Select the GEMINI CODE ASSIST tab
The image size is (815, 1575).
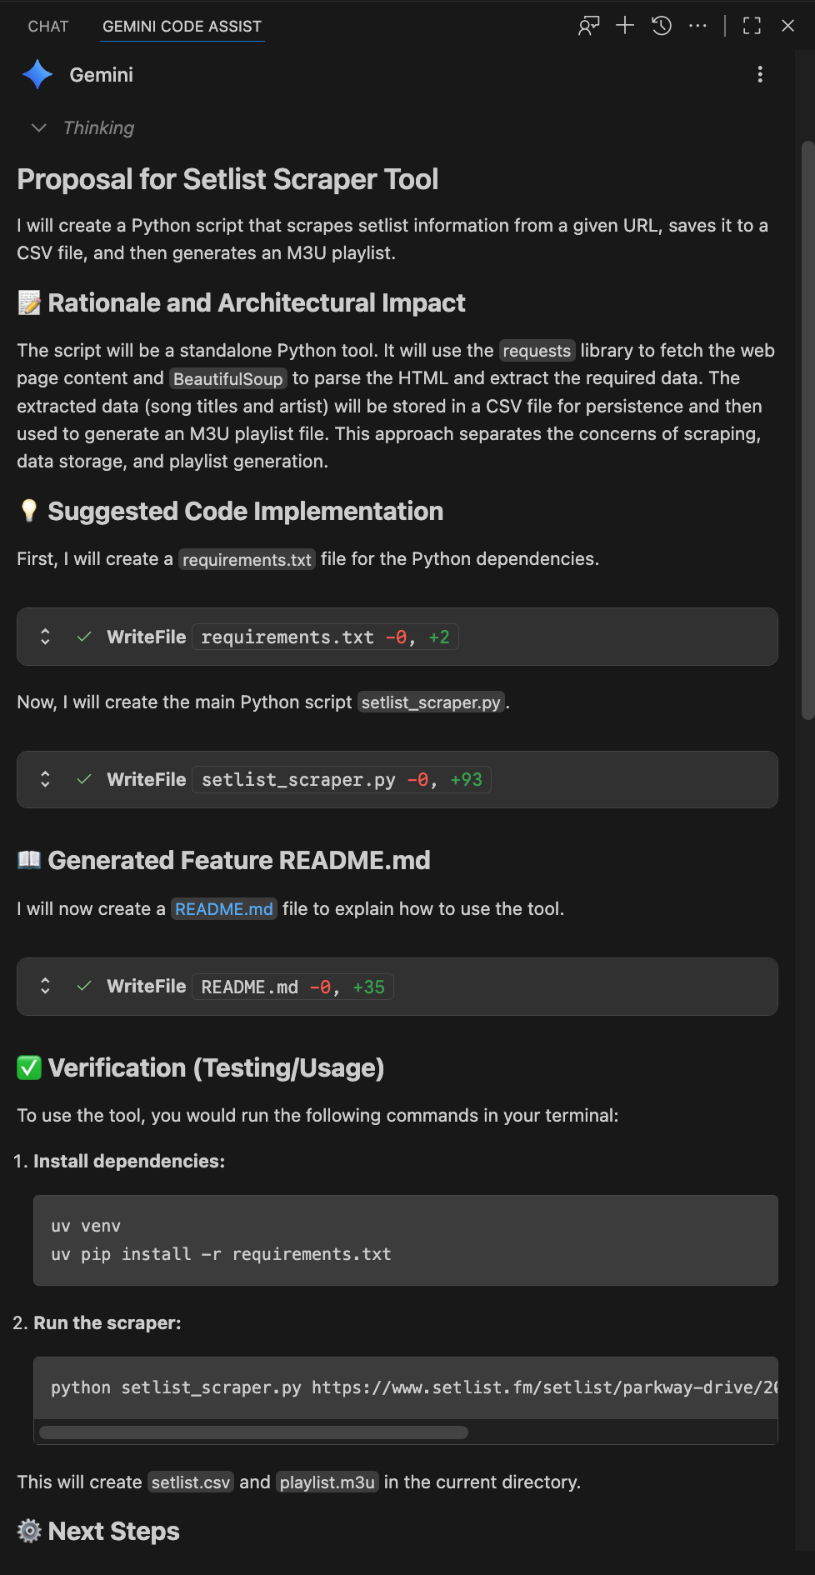click(x=182, y=27)
